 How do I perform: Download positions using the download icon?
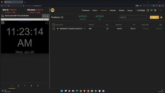pyautogui.click(x=161, y=17)
